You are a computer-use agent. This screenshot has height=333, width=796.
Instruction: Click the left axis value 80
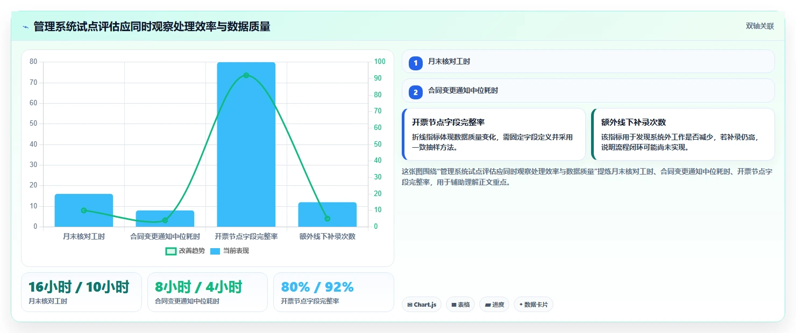coord(33,62)
